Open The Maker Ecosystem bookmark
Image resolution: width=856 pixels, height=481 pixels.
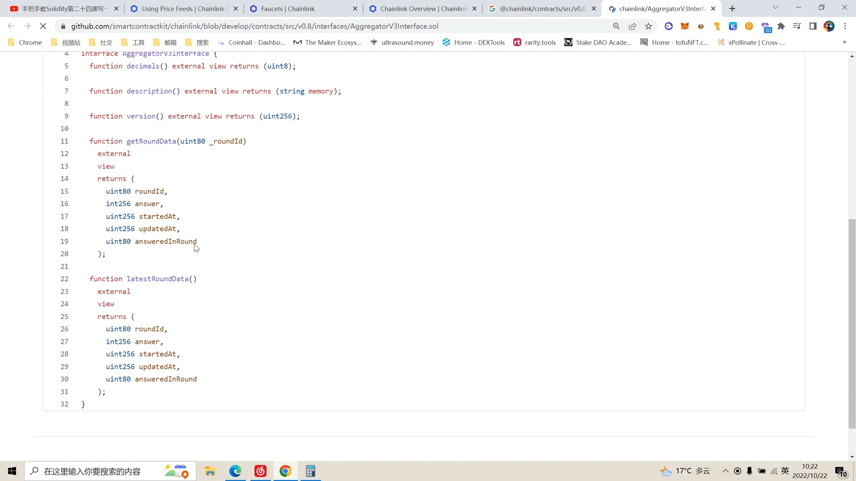pos(328,42)
